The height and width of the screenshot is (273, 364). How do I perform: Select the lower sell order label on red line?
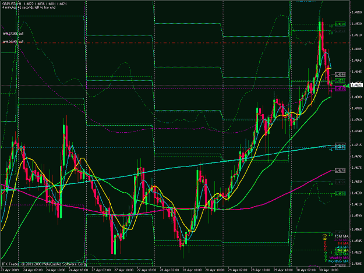[x=13, y=42]
